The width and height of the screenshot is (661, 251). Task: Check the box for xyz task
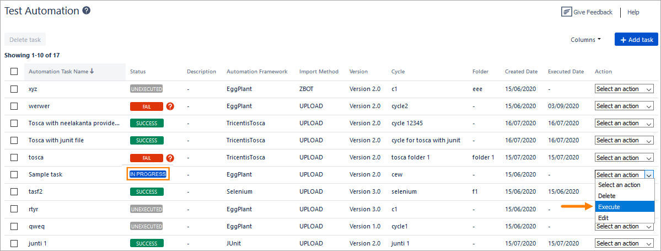click(14, 89)
